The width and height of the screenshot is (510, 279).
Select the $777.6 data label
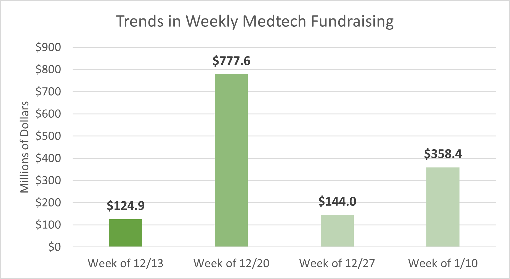click(x=231, y=61)
